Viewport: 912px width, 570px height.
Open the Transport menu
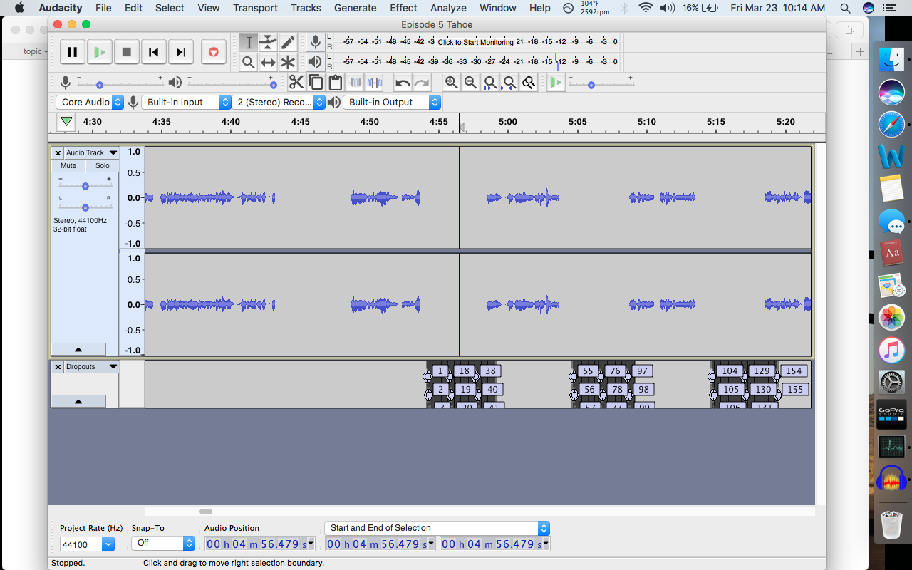point(255,8)
